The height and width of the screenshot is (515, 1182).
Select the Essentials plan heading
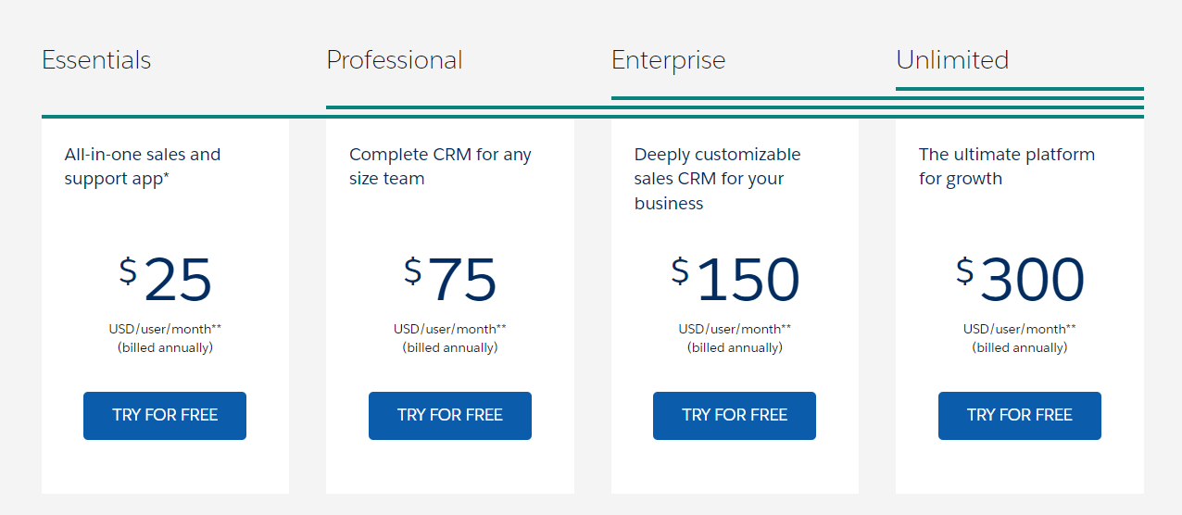(96, 60)
